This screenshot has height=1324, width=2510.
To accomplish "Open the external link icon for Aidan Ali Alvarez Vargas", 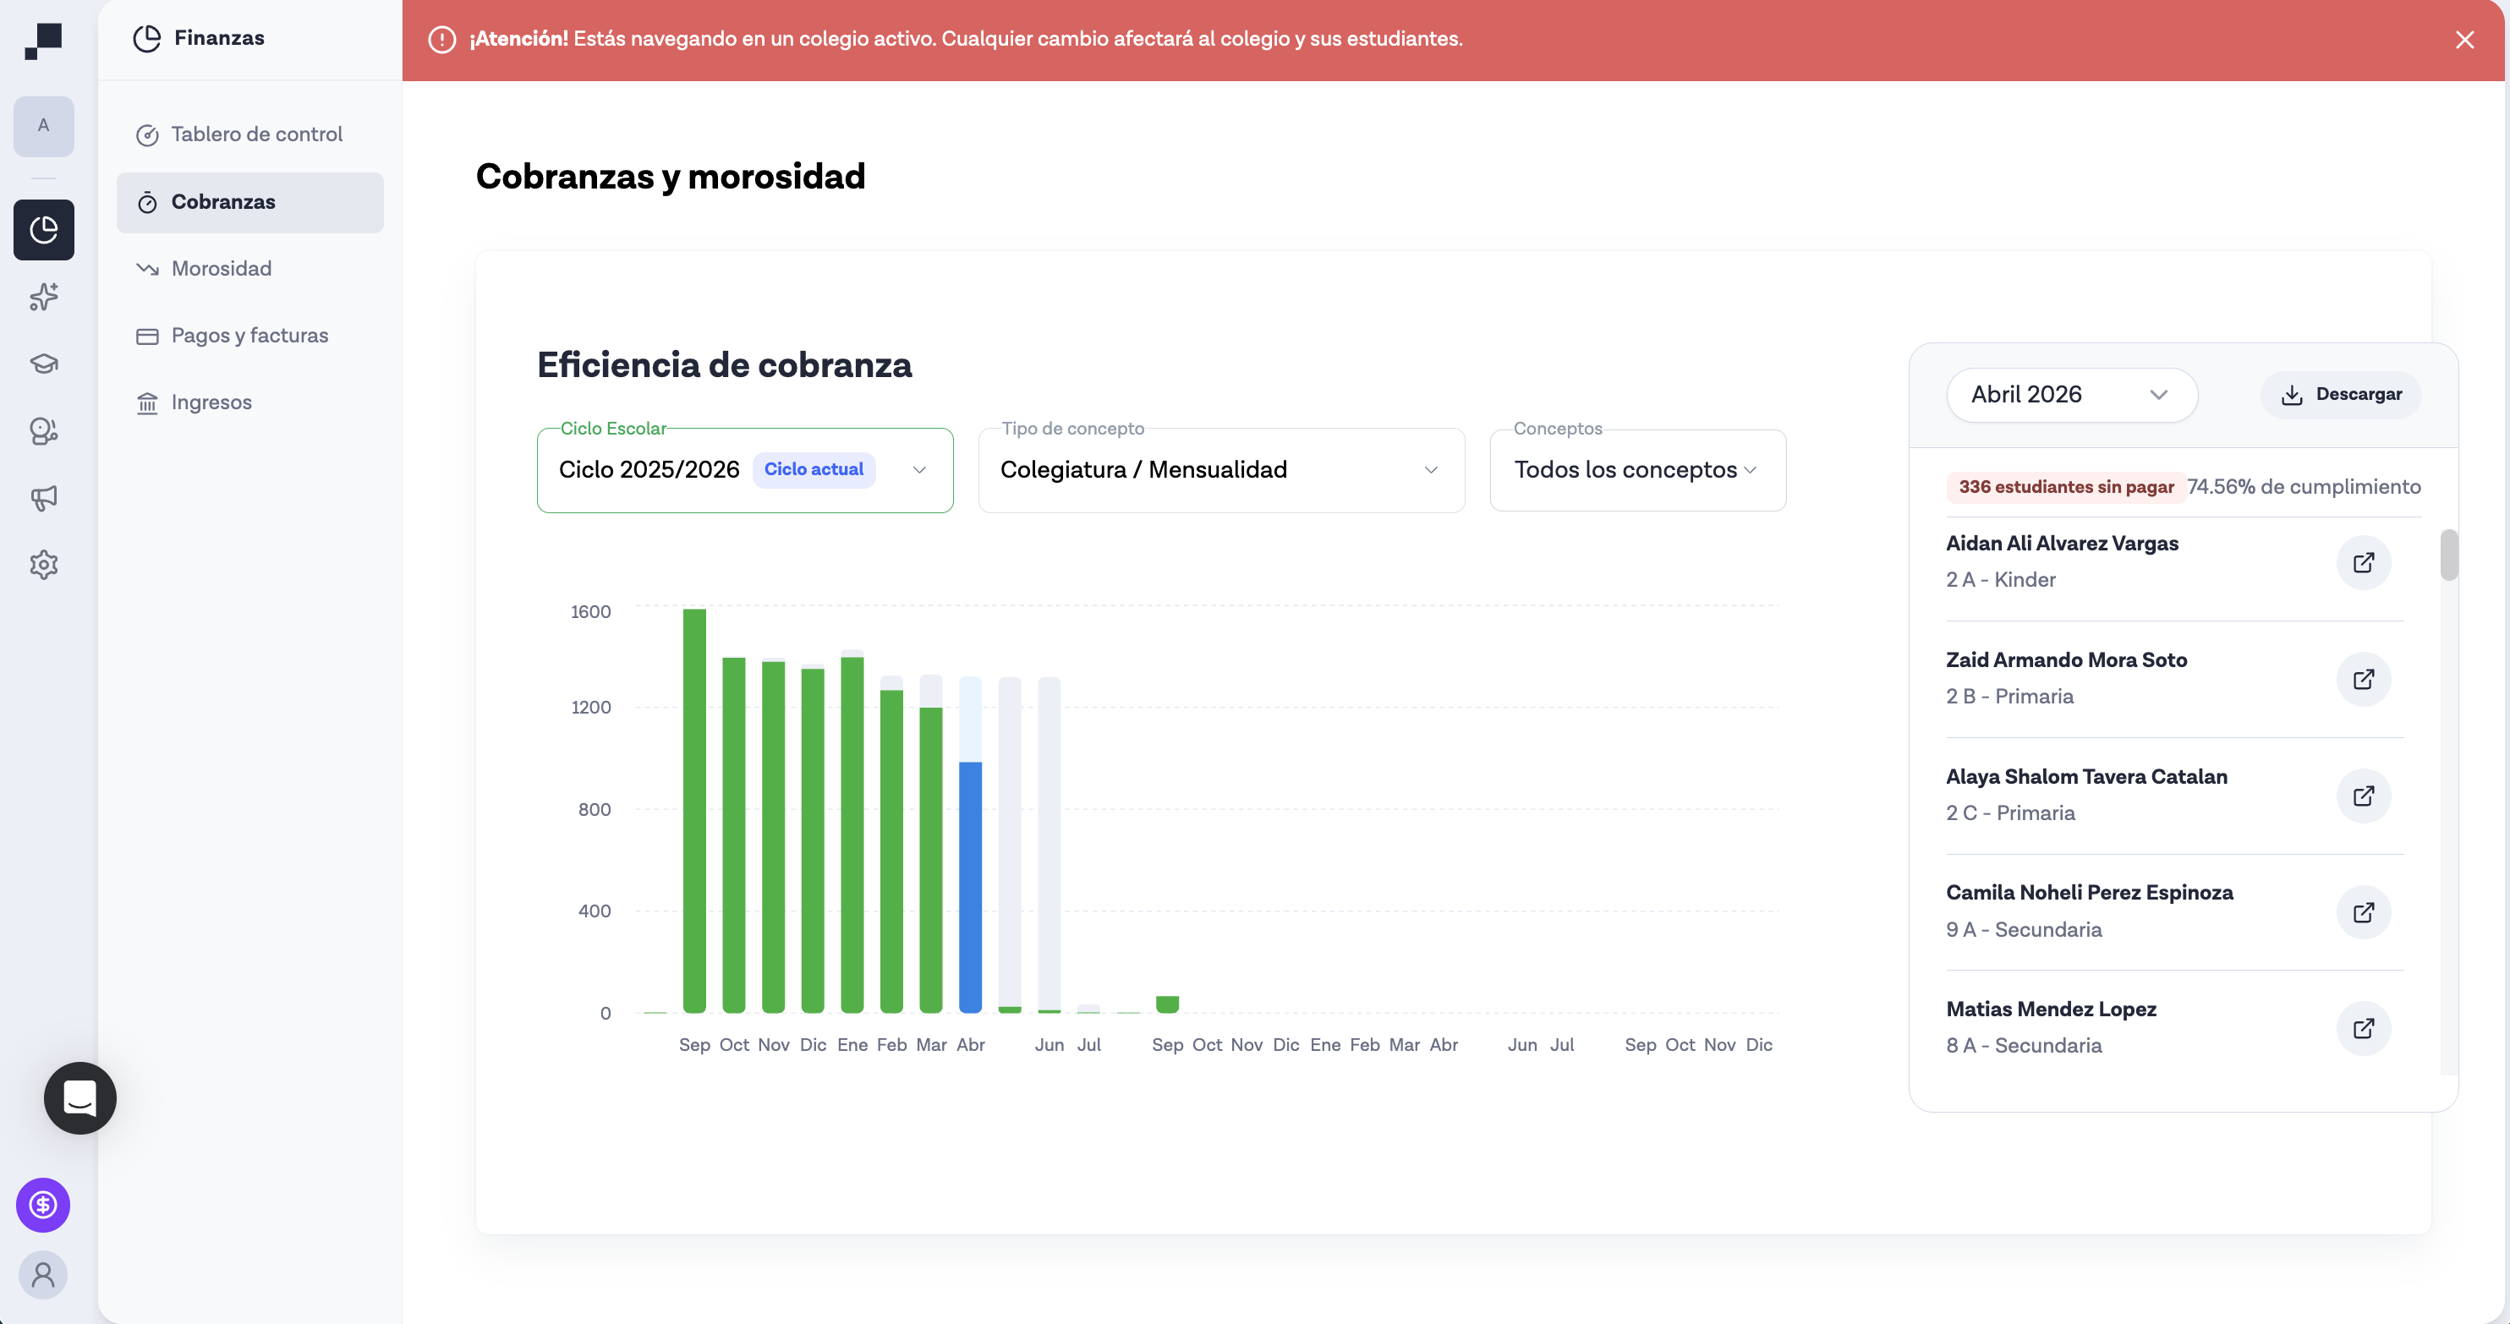I will coord(2364,562).
